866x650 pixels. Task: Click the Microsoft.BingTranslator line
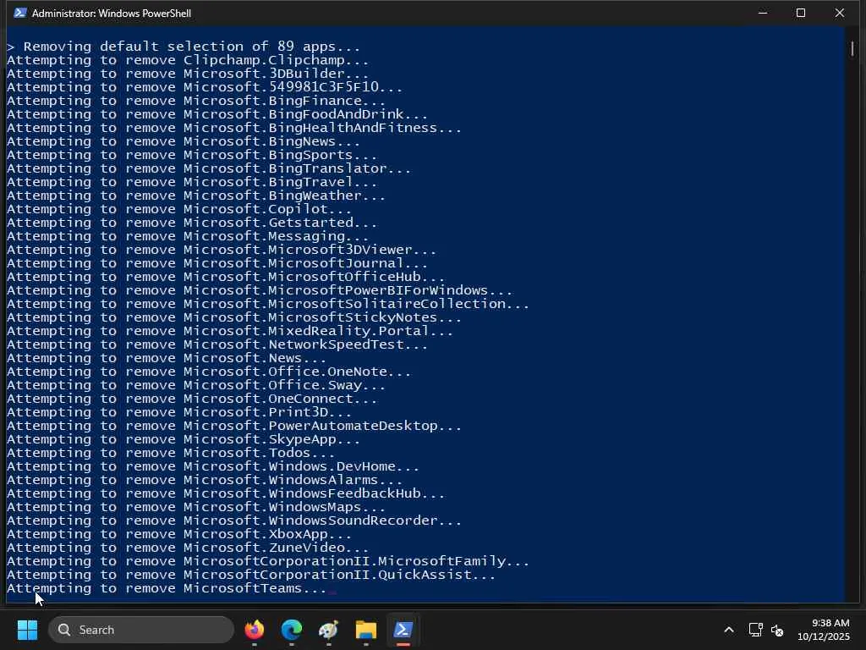pos(209,168)
